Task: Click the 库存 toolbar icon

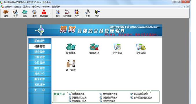Action: [34, 14]
